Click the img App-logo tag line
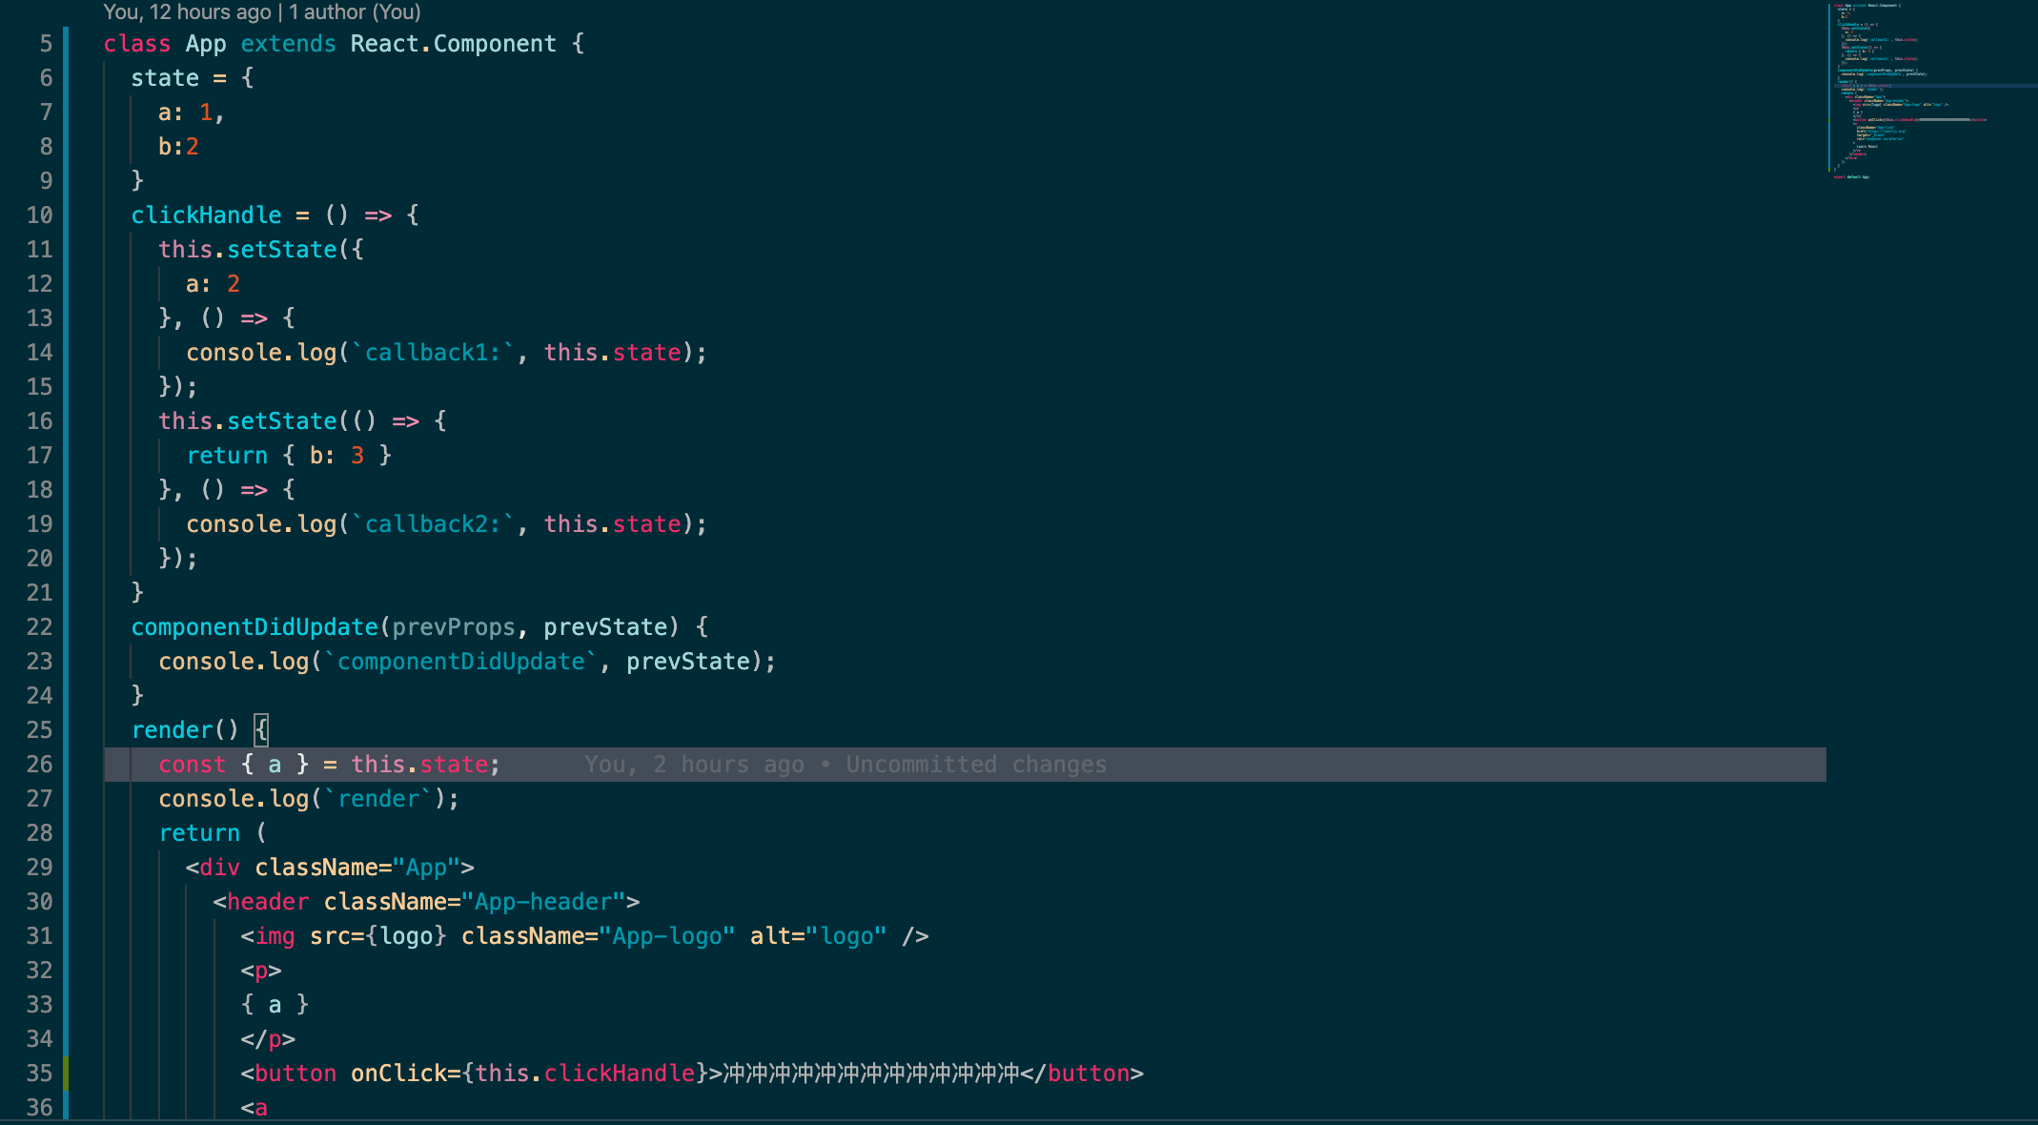 tap(584, 936)
